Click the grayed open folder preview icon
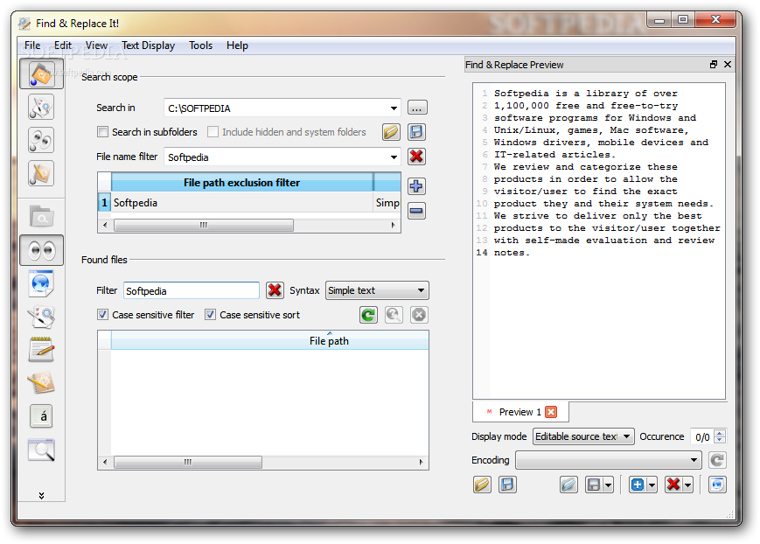The image size is (760, 544). (568, 485)
